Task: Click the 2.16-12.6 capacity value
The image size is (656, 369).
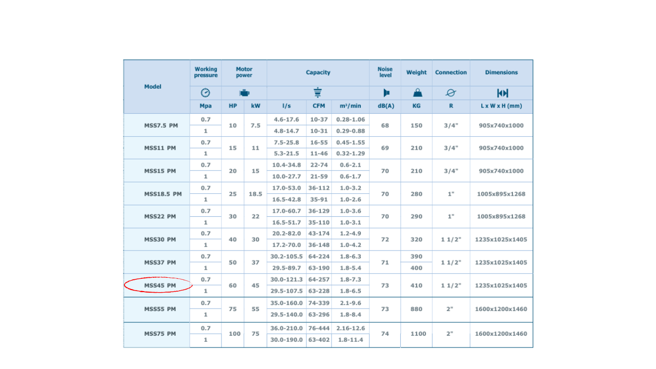Action: click(351, 328)
